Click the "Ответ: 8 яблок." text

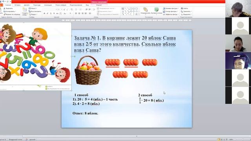coord(85,113)
